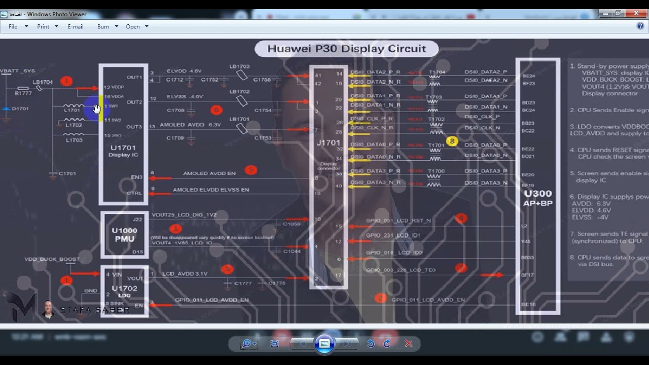This screenshot has height=365, width=649.
Task: Click the 'GPIO_051_LCD_RST_N' text
Action: [x=399, y=221]
